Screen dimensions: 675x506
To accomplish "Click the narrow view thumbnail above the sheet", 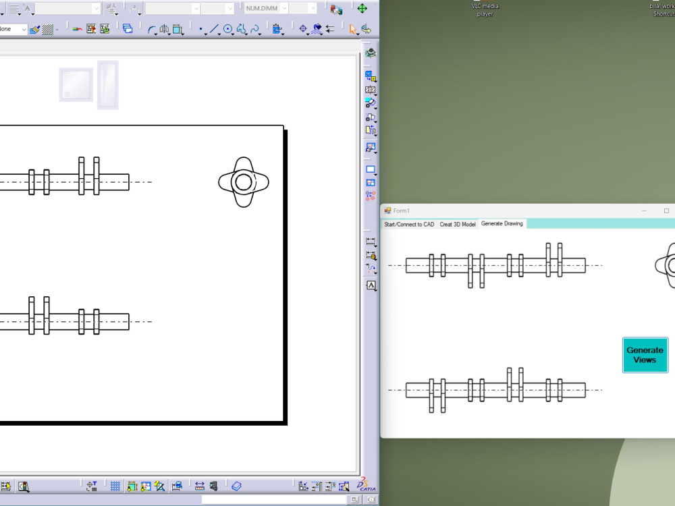I will click(107, 85).
